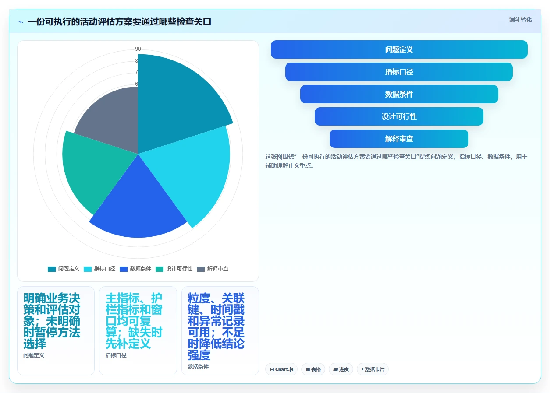Click the Chart.js tag chip

281,369
